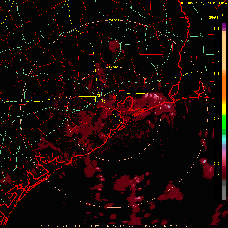The image size is (228, 228).
Task: Click the yellow square outline around the city center
Action: tap(100, 99)
